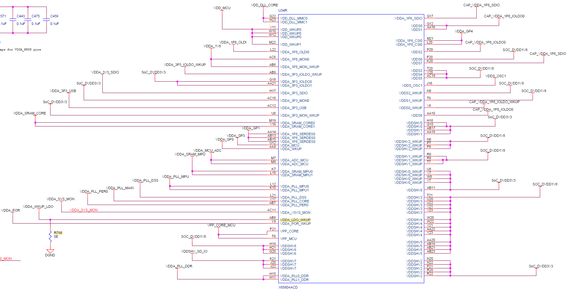Select the VPP_MCU pin name
567x292 pixels.
[288, 239]
